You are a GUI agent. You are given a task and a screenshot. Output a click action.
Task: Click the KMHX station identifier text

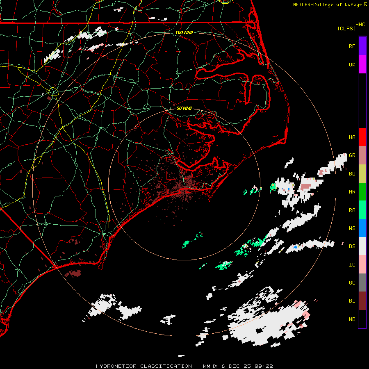click(x=211, y=366)
